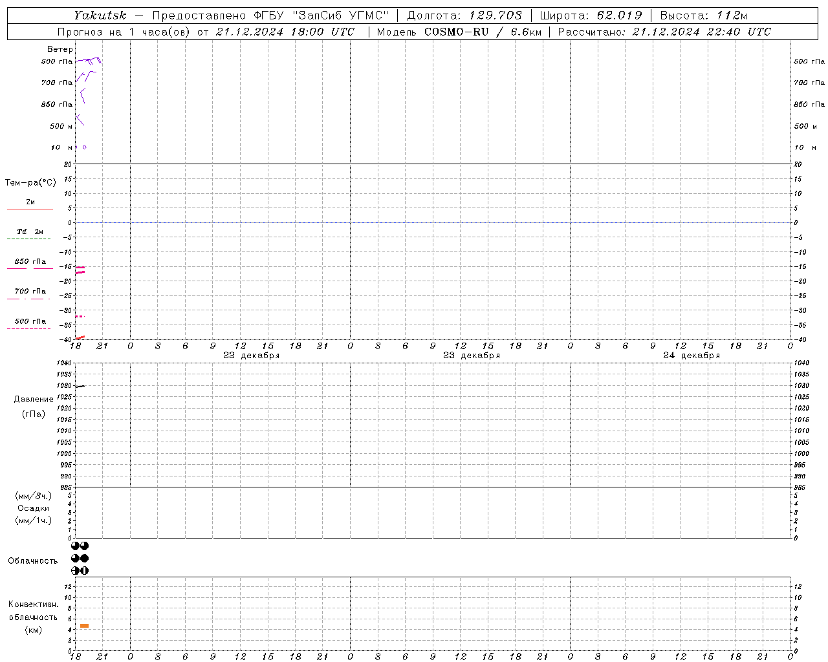
Task: Click the 10 м calm wind diamond marker
Action: [84, 147]
